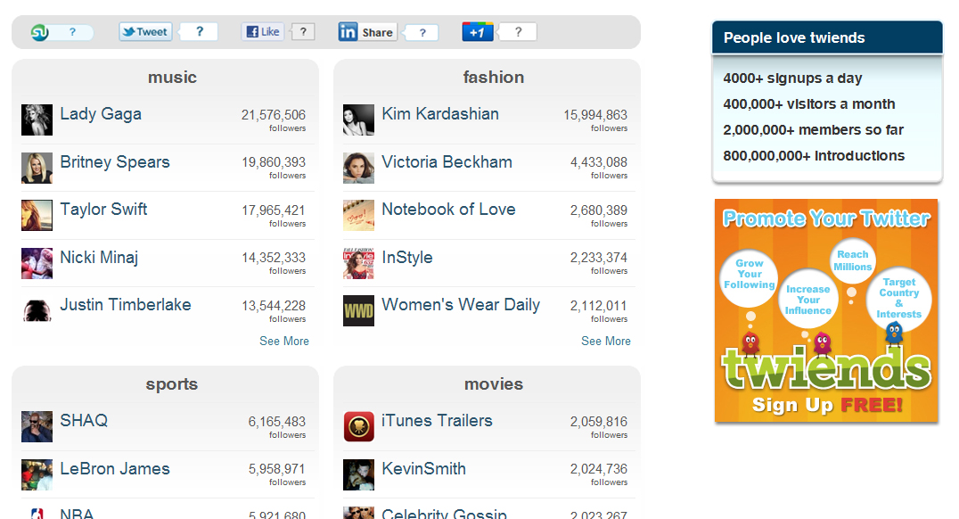Open the Taylor Swift profile link
Viewport: 959px width, 519px height.
[x=103, y=210]
